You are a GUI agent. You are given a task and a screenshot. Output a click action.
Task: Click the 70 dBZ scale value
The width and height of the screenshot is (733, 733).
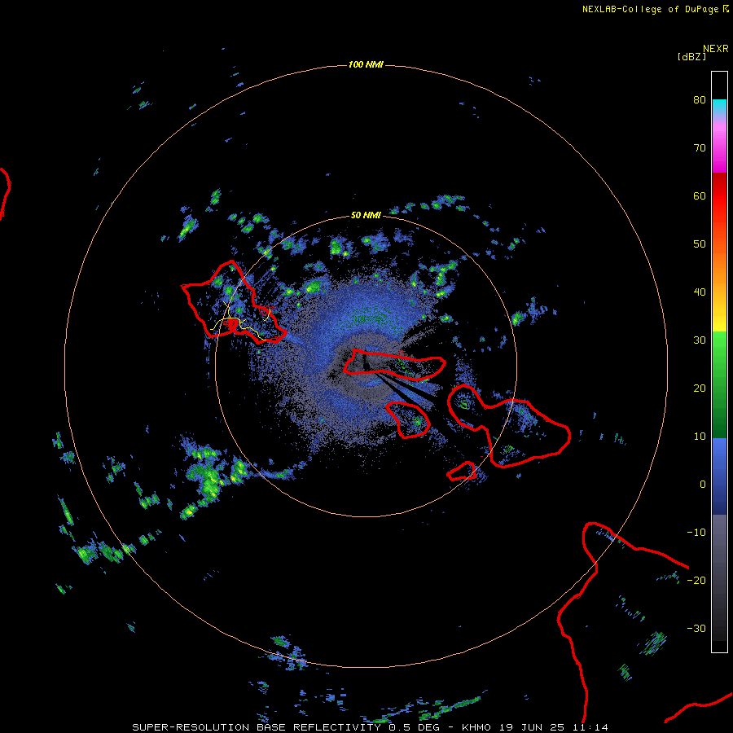[x=700, y=148]
